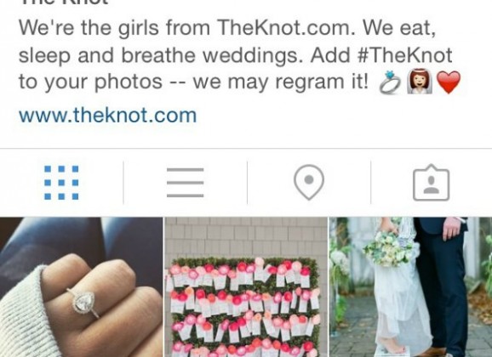The image size is (492, 357).
Task: Tap the pear diamond in ring photo
Action: tap(83, 302)
